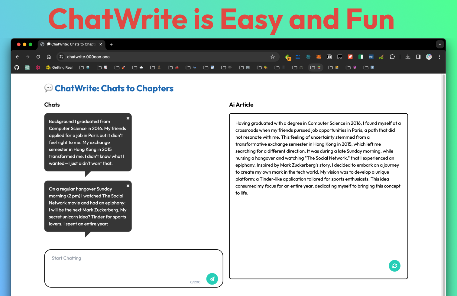Open site settings from the address bar tune icon
The height and width of the screenshot is (296, 457).
pyautogui.click(x=61, y=57)
